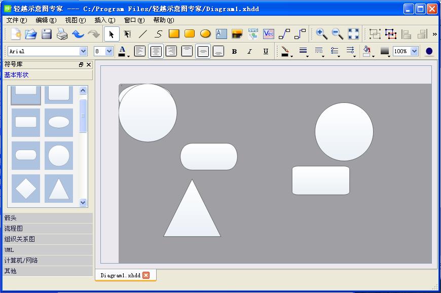Print the diagram with the printer icon

(x=62, y=34)
